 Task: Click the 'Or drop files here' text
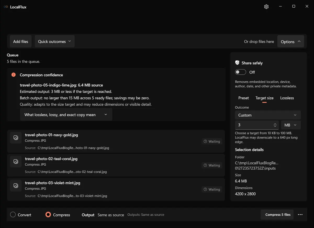[259, 41]
